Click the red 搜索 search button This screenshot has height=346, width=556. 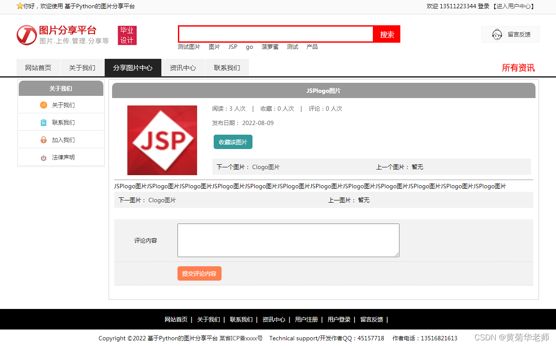pyautogui.click(x=386, y=34)
